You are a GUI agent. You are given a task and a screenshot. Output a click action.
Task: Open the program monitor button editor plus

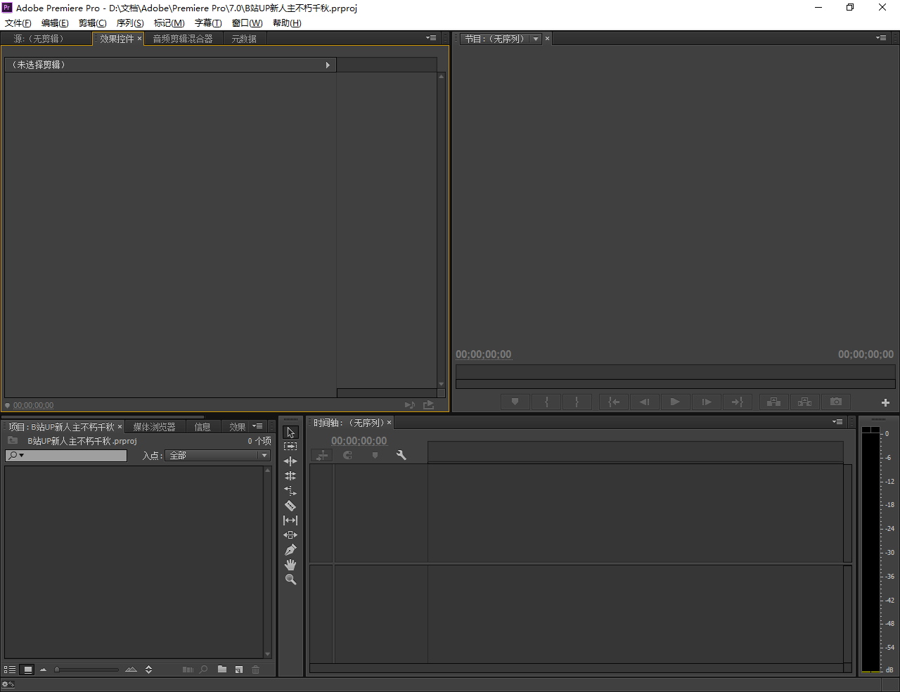pyautogui.click(x=885, y=402)
